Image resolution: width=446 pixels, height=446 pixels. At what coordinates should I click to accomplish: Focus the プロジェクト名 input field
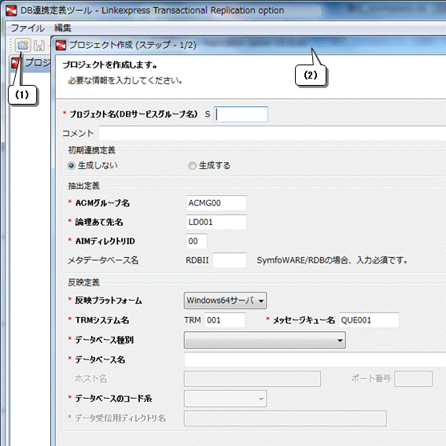pyautogui.click(x=241, y=114)
